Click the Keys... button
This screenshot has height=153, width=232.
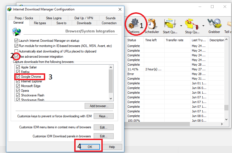pos(104,116)
